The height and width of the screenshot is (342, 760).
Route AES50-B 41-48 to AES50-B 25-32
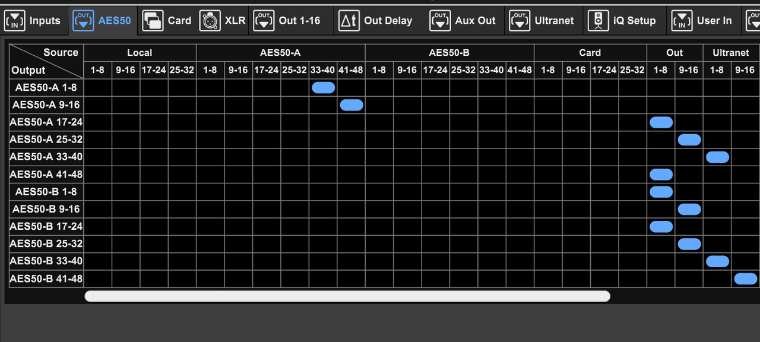[520, 243]
